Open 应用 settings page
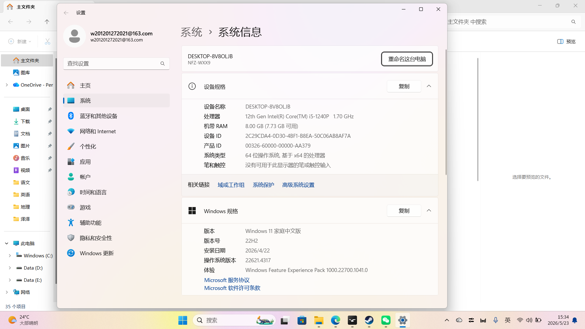This screenshot has height=329, width=585. tap(116, 162)
